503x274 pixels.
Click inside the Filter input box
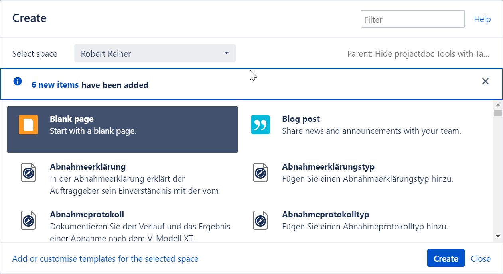click(x=412, y=19)
